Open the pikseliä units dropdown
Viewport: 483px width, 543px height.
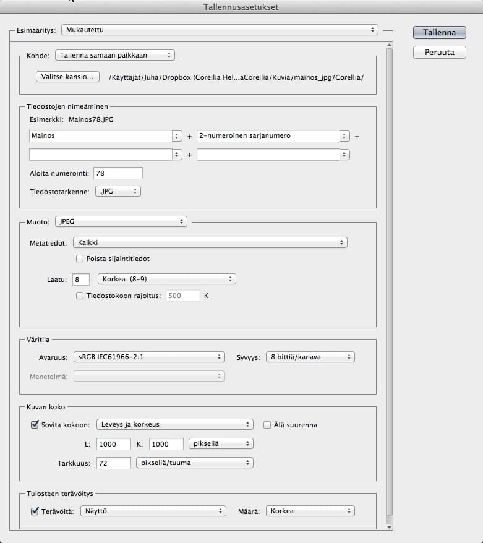[x=221, y=443]
